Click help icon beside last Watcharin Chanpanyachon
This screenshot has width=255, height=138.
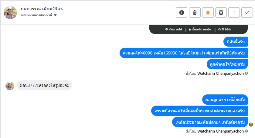click(246, 131)
